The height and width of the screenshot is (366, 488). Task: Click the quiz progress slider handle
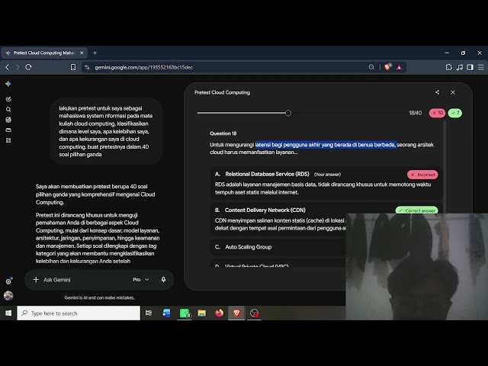[288, 113]
